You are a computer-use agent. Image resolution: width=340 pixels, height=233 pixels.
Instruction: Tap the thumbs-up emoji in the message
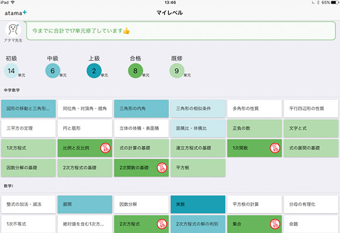point(126,31)
